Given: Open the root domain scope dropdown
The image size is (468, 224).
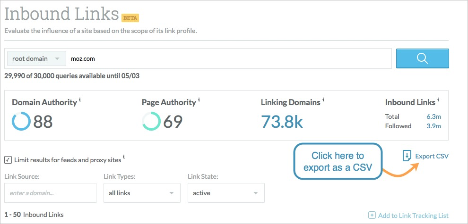Looking at the screenshot, I should pos(36,58).
